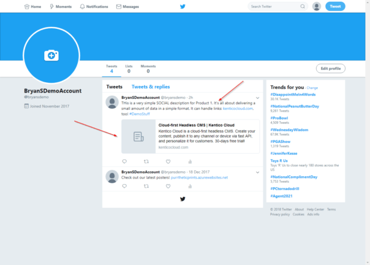This screenshot has width=370, height=265.
Task: Click the 2h timestamp on first tweet
Action: [x=191, y=98]
